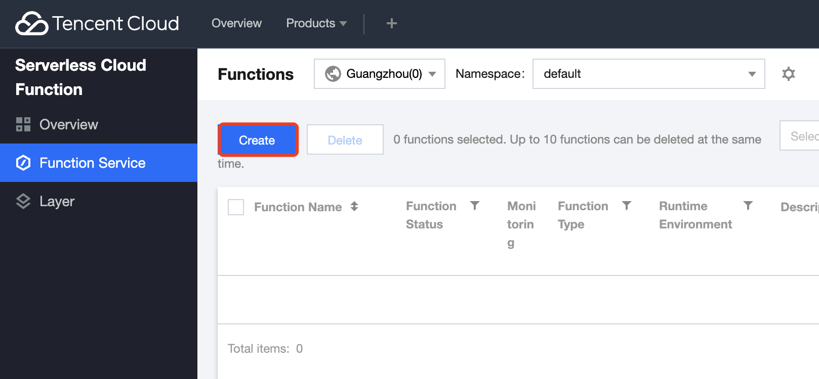Open Overview in the sidebar
819x379 pixels.
point(68,124)
